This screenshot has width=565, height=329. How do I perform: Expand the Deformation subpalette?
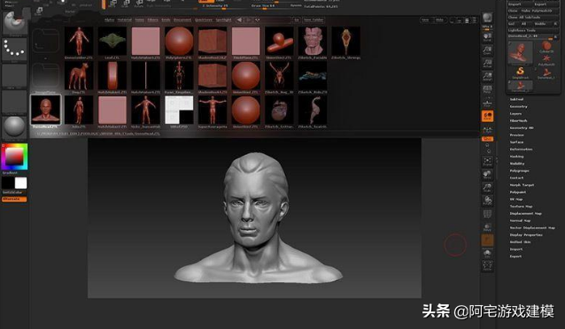[521, 149]
